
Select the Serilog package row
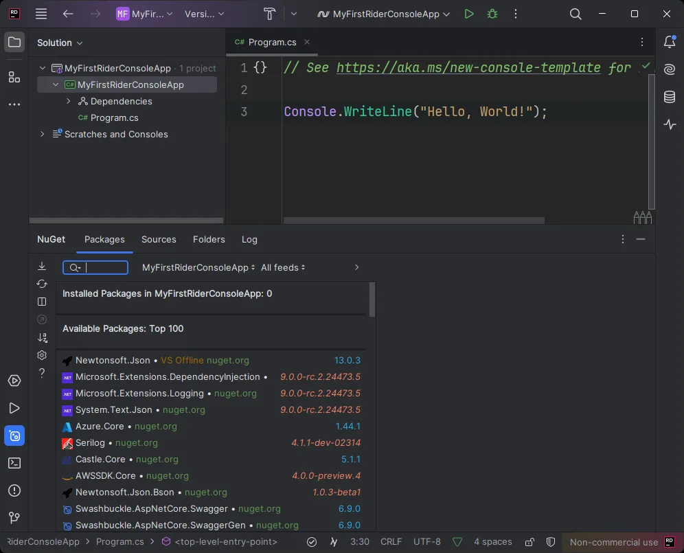coord(211,443)
